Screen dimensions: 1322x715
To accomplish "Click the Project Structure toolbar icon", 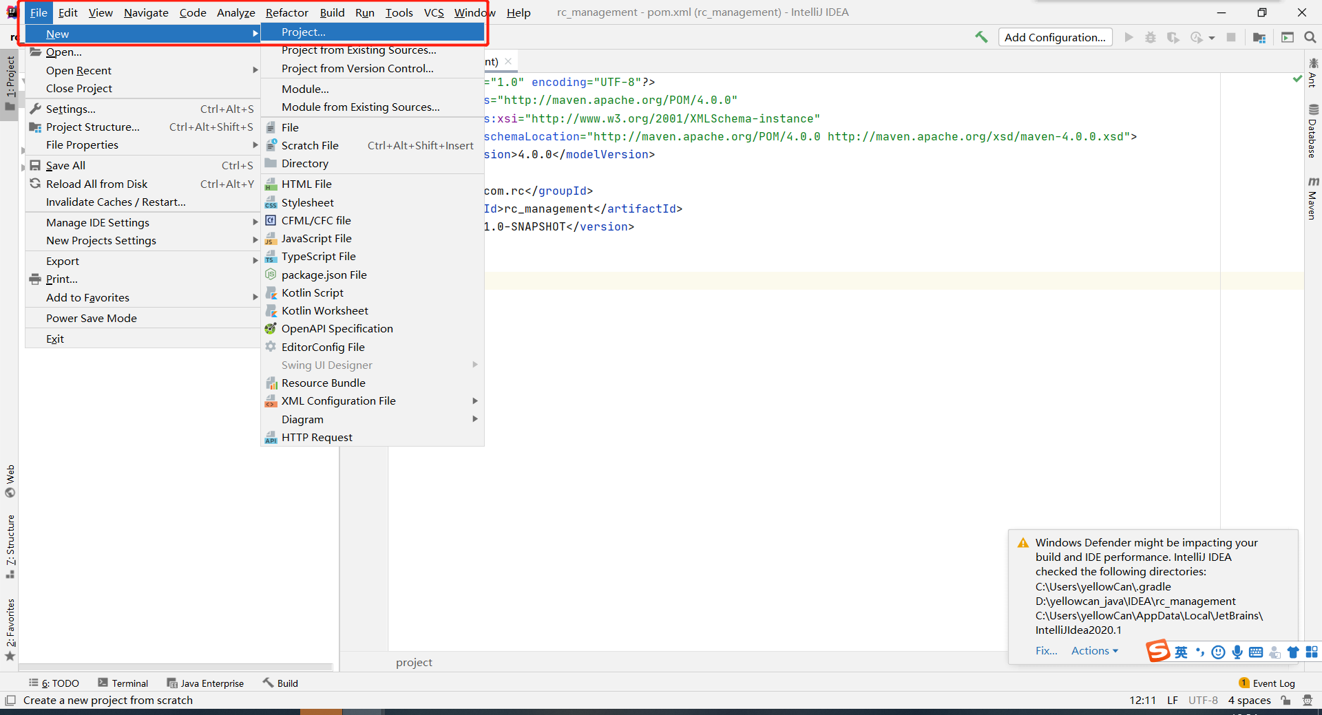I will [1259, 37].
